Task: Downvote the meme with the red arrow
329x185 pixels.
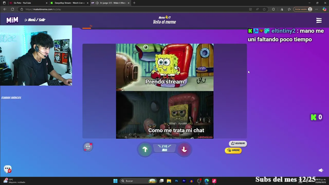Action: [184, 149]
